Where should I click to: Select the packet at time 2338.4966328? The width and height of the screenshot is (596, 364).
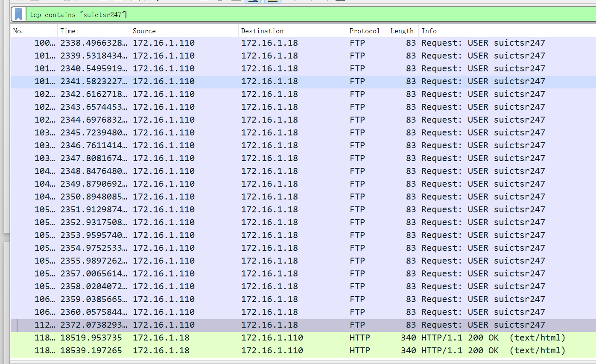click(303, 43)
